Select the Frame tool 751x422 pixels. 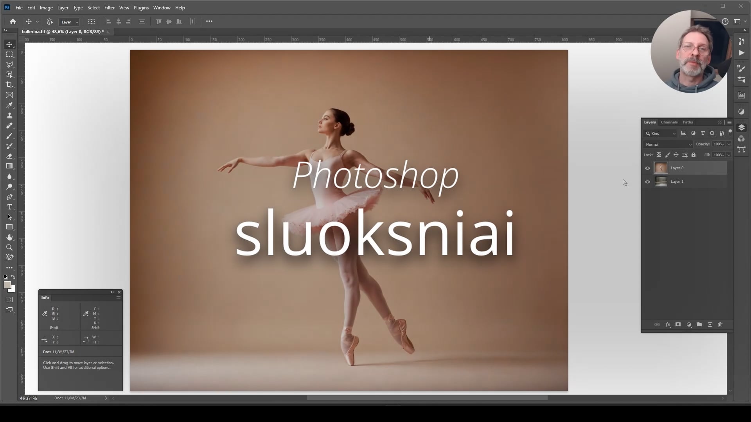(x=9, y=95)
